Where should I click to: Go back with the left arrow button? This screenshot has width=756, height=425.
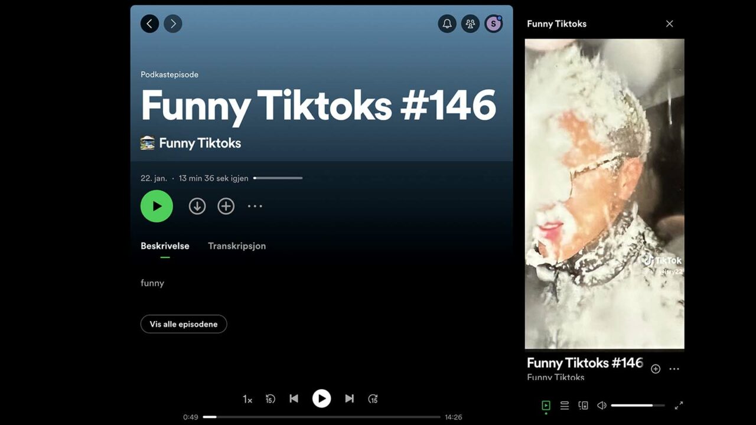click(x=149, y=24)
